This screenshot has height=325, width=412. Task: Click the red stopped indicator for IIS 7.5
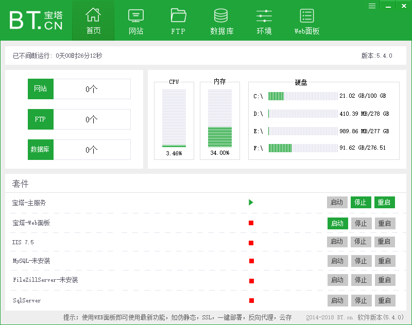click(x=251, y=243)
